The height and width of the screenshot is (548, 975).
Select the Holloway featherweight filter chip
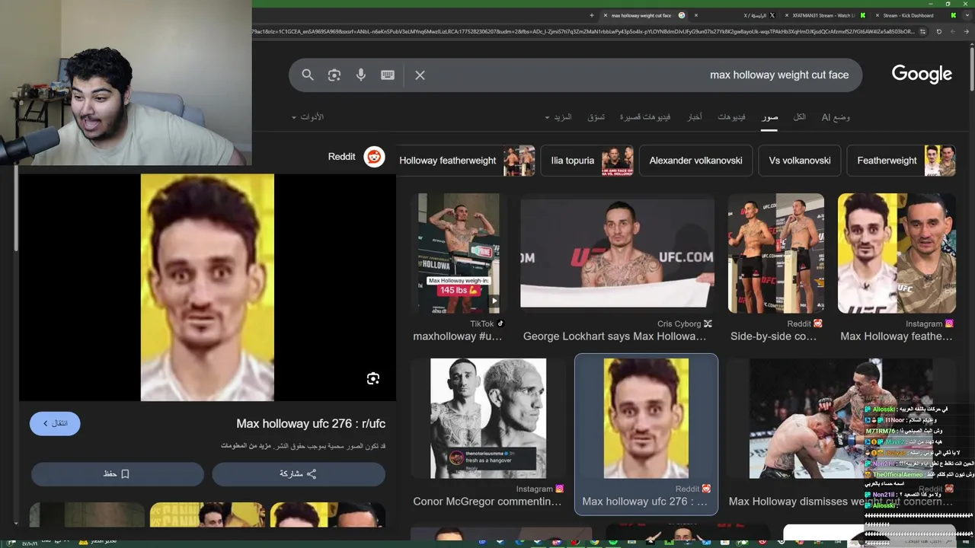tap(466, 161)
